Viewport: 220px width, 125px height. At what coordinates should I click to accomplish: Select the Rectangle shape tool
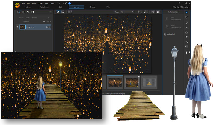[x=186, y=33]
